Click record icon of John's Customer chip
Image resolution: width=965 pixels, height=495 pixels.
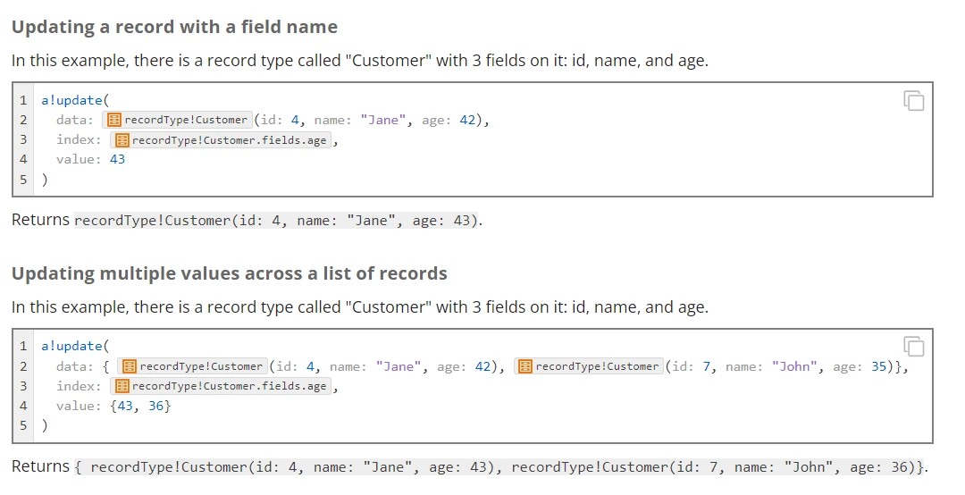[525, 366]
